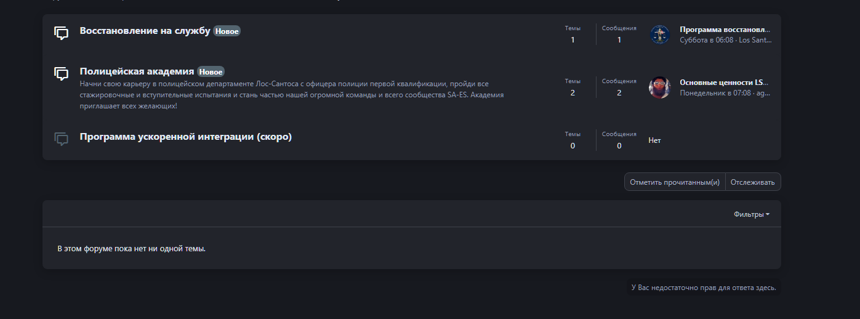Click Суббота в 06:08 timestamp

pyautogui.click(x=707, y=40)
